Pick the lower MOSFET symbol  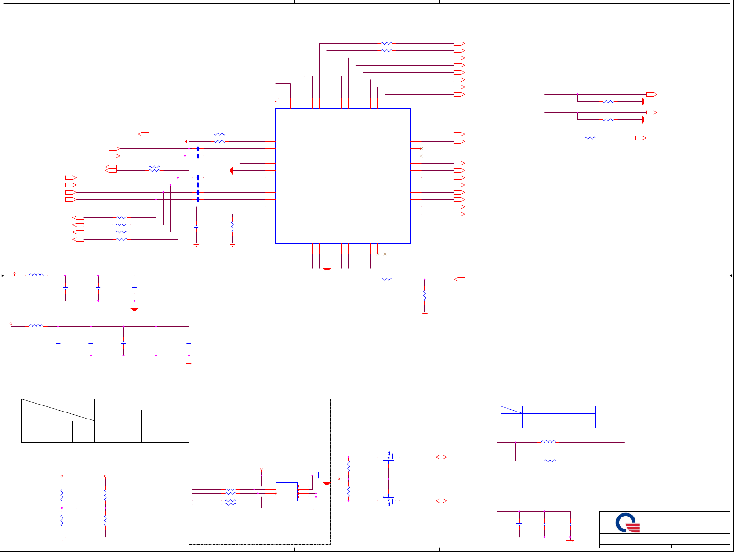click(x=388, y=501)
